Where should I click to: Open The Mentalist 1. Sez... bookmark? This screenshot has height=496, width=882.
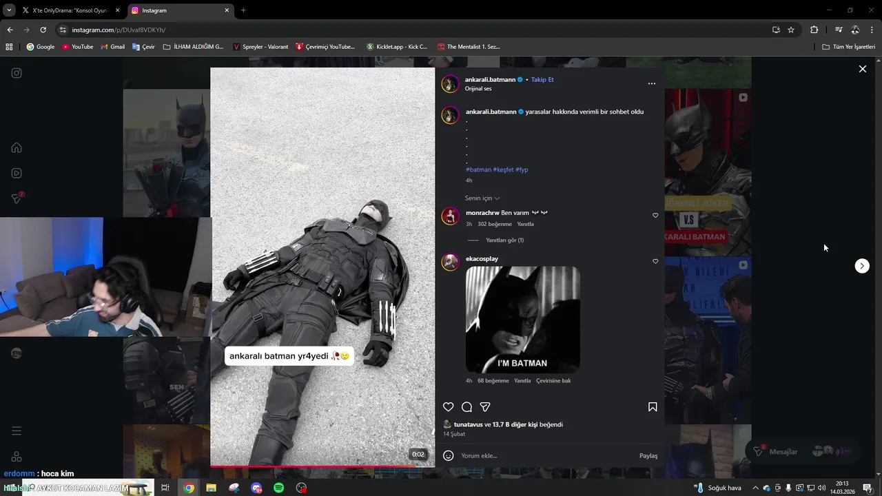point(469,47)
